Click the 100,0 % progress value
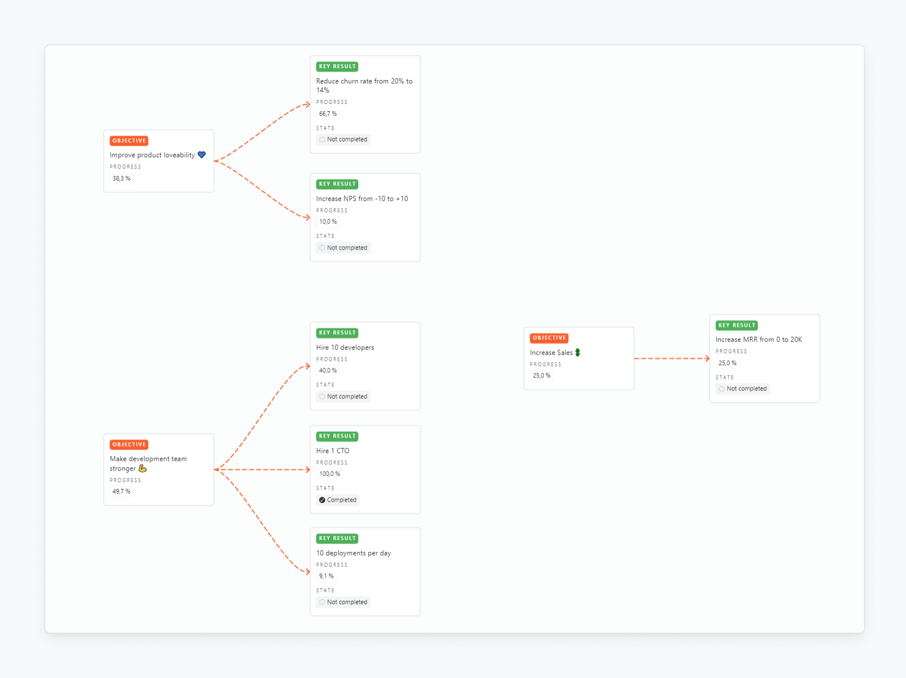906x678 pixels. (x=329, y=474)
